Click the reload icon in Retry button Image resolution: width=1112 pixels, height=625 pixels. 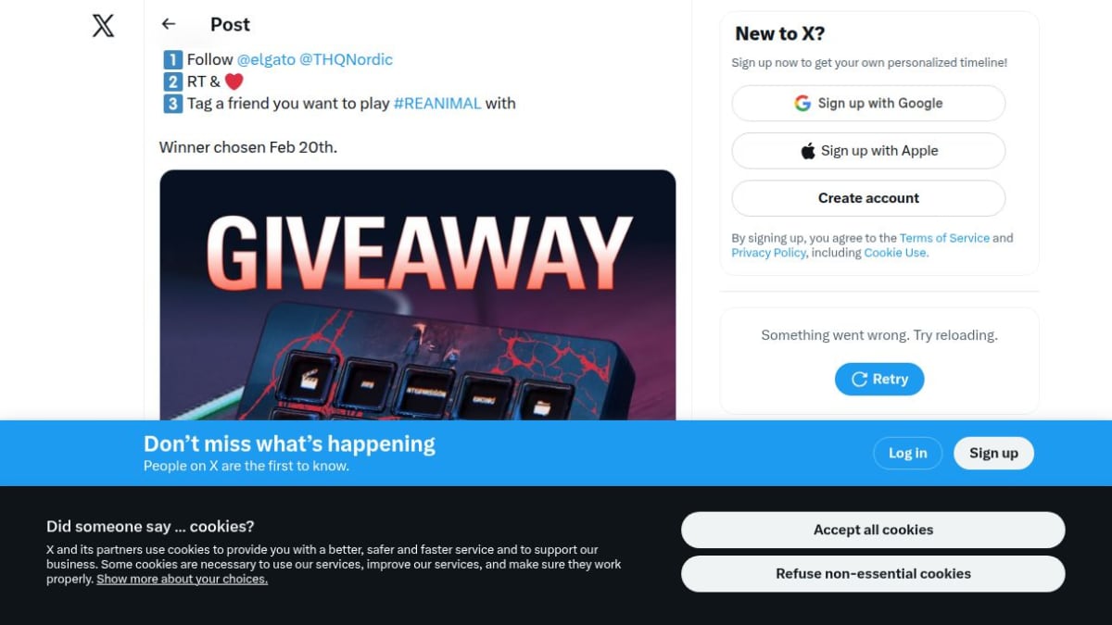[x=859, y=379]
